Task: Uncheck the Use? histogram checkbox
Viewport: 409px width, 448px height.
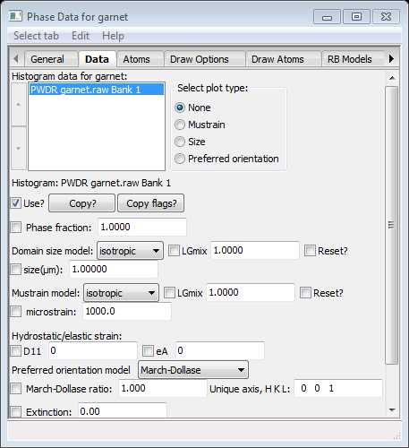Action: coord(16,203)
